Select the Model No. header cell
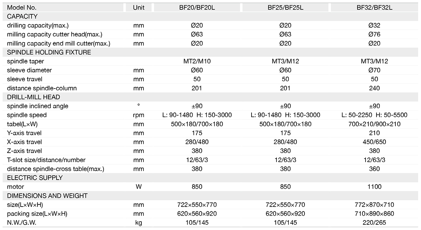 tap(22, 7)
